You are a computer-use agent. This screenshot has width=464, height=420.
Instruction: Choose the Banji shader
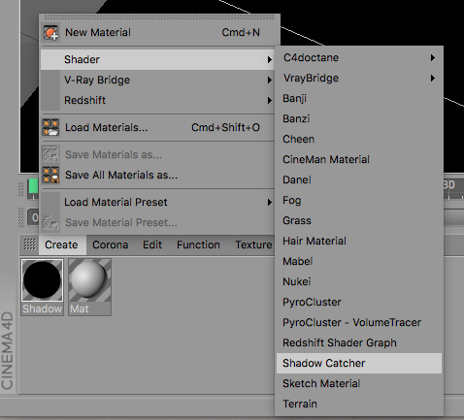(x=359, y=98)
